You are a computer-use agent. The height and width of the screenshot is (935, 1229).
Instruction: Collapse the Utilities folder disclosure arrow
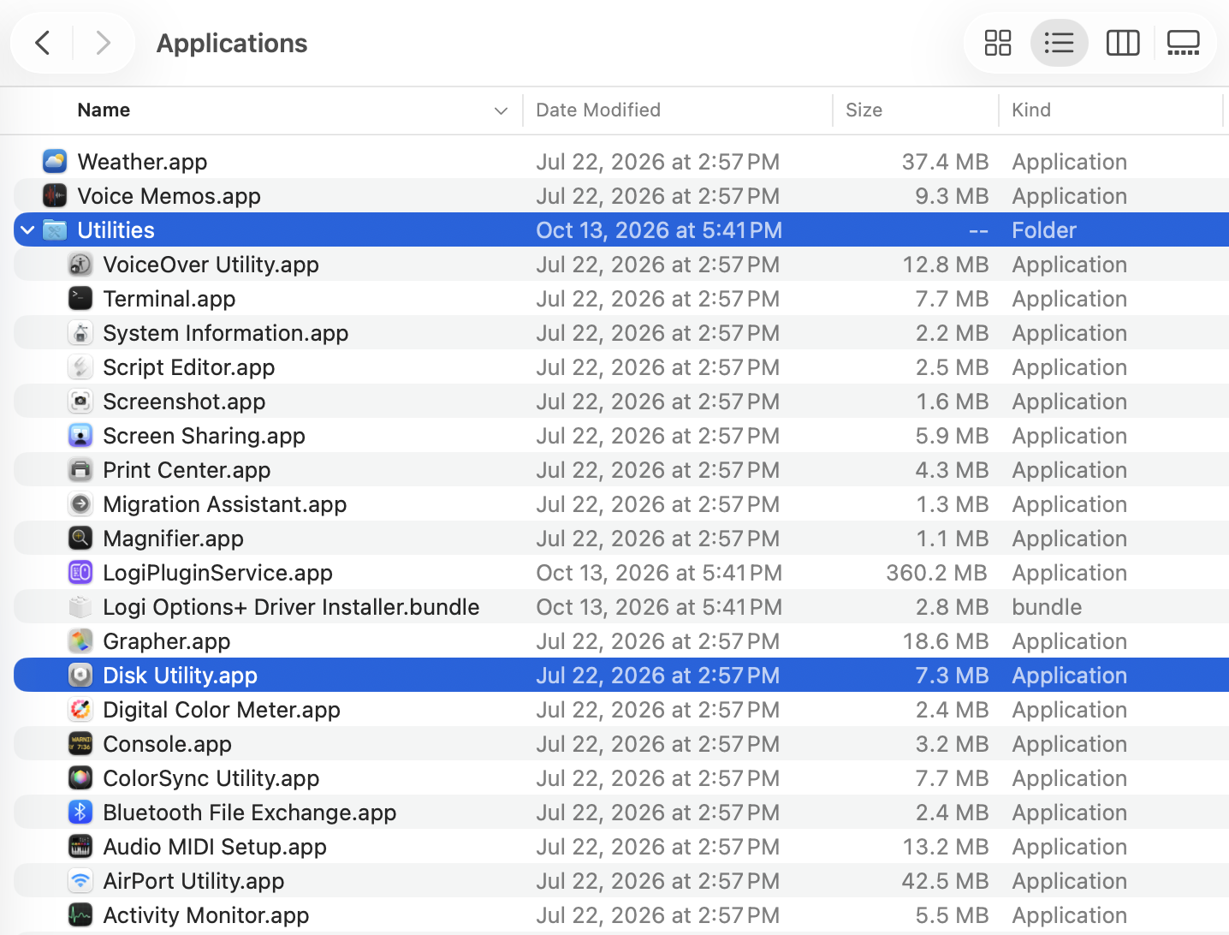27,229
